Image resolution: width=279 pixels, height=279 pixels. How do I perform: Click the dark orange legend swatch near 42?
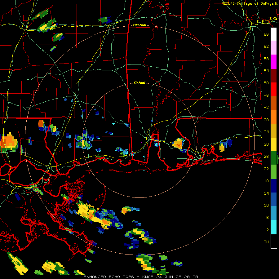coord(274,103)
